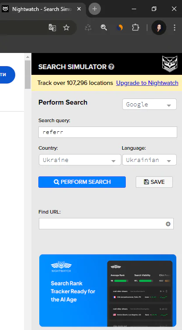The image size is (182, 330).
Task: Open the Extensions puzzle piece menu
Action: (135, 28)
